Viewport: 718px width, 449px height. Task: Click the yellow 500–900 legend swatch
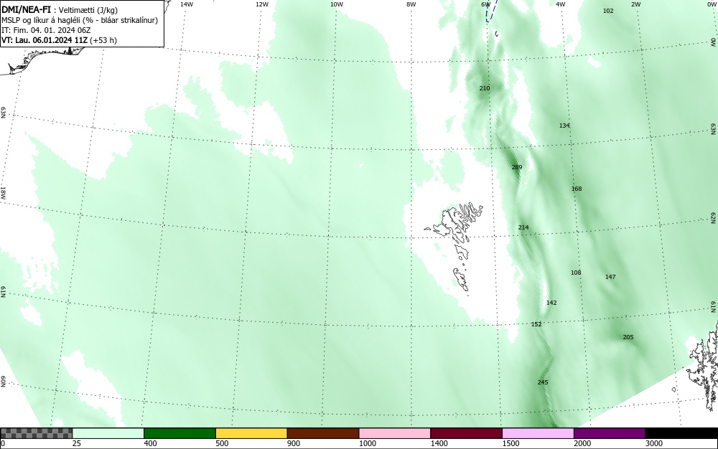coord(251,433)
